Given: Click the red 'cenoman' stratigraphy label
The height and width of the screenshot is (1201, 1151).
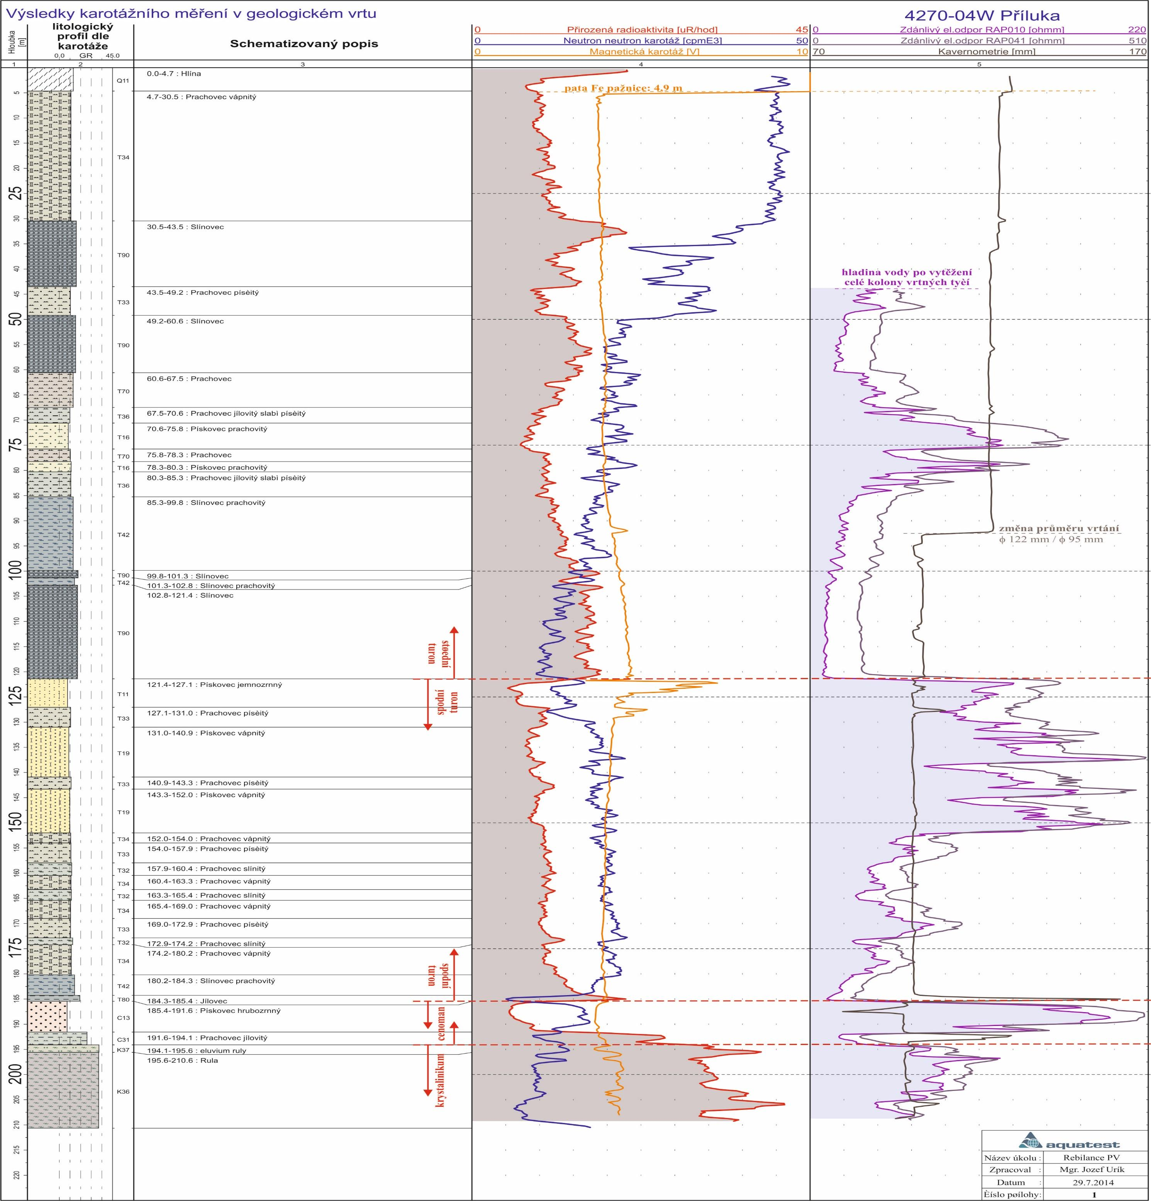Looking at the screenshot, I should pyautogui.click(x=441, y=1022).
